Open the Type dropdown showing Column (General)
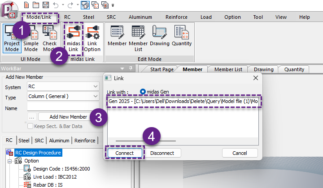This screenshot has height=188, width=323. pos(63,96)
